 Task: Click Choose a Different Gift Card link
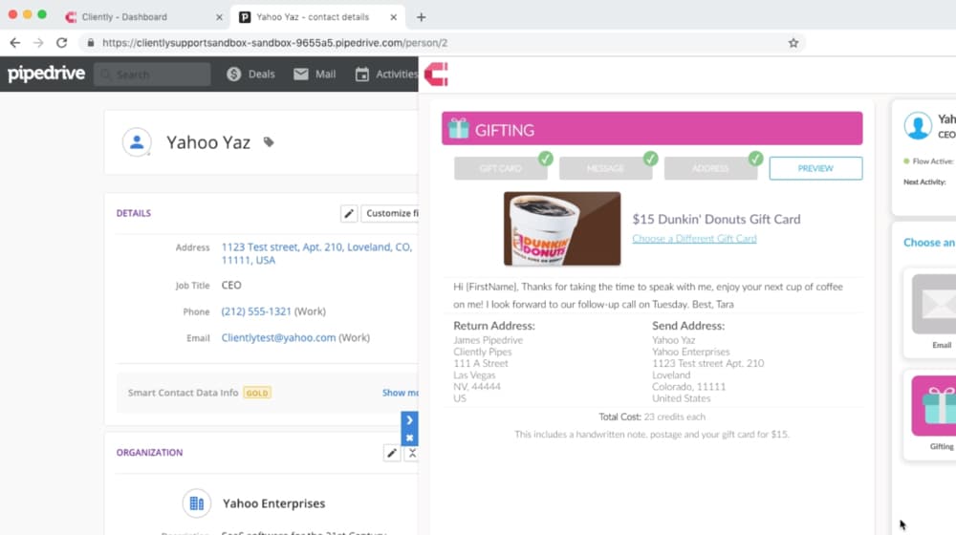694,238
